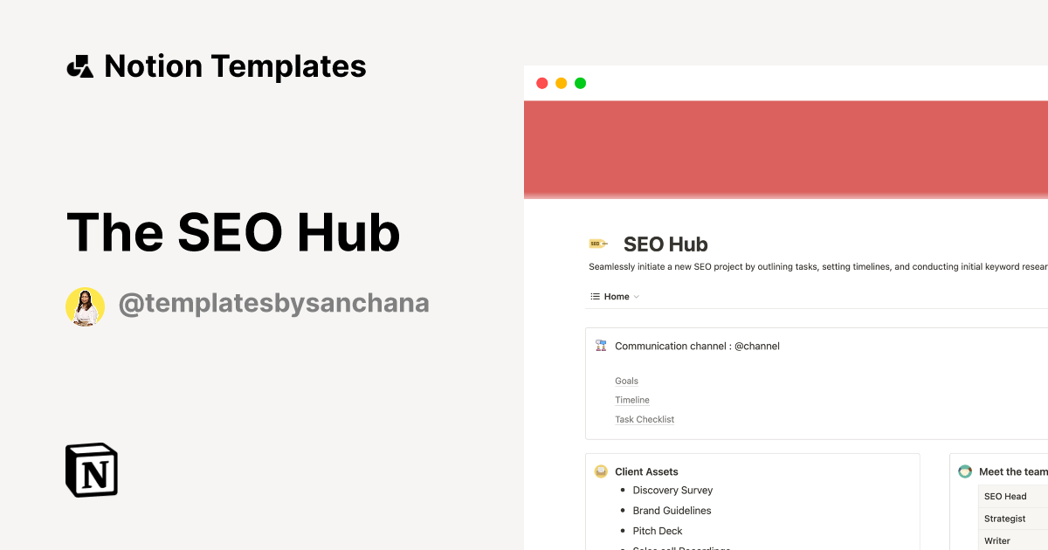Select the Strategist table row
Image resolution: width=1048 pixels, height=550 pixels.
click(1004, 519)
